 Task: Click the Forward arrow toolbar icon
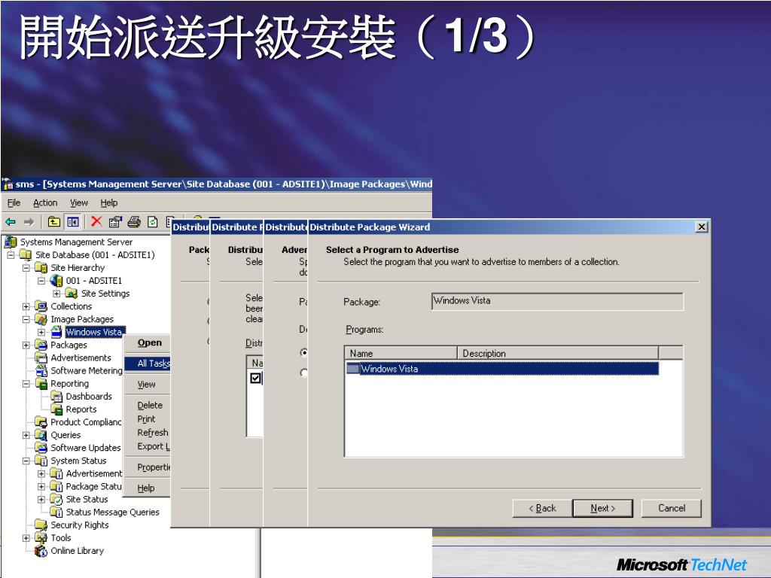(29, 222)
